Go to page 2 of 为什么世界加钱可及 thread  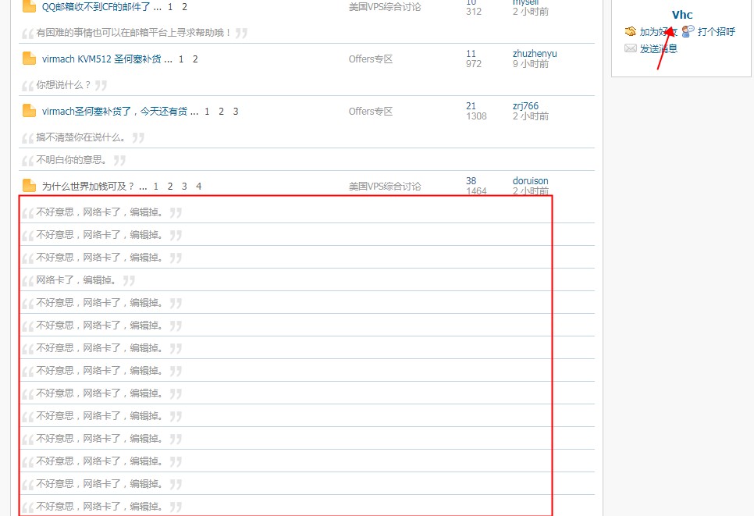pos(169,186)
